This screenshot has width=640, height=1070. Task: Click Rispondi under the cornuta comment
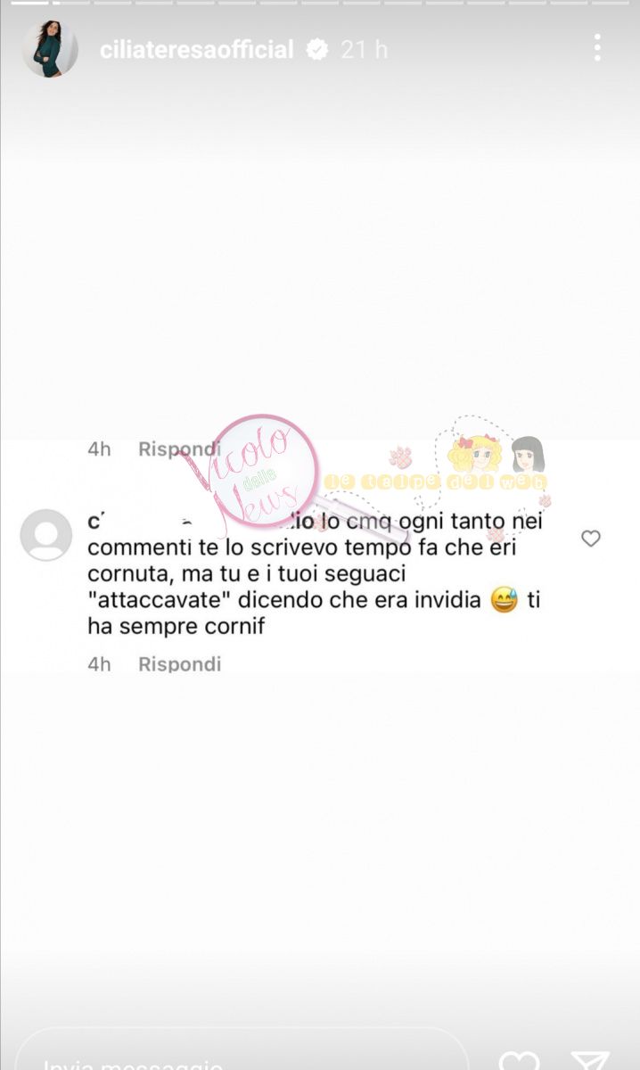point(179,663)
